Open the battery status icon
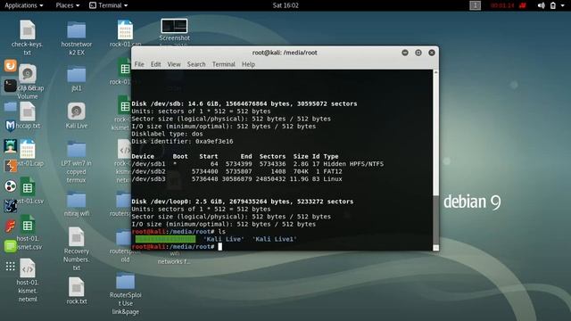 point(553,5)
